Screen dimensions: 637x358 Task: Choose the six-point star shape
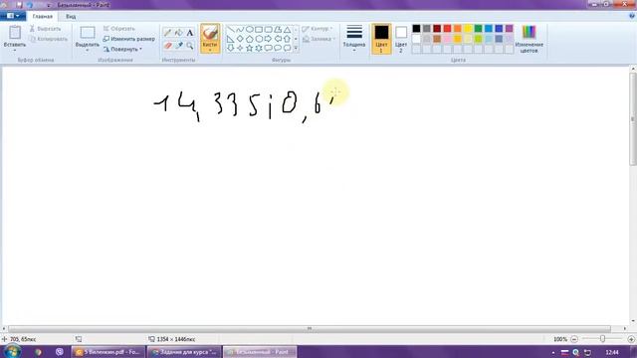pyautogui.click(x=259, y=48)
